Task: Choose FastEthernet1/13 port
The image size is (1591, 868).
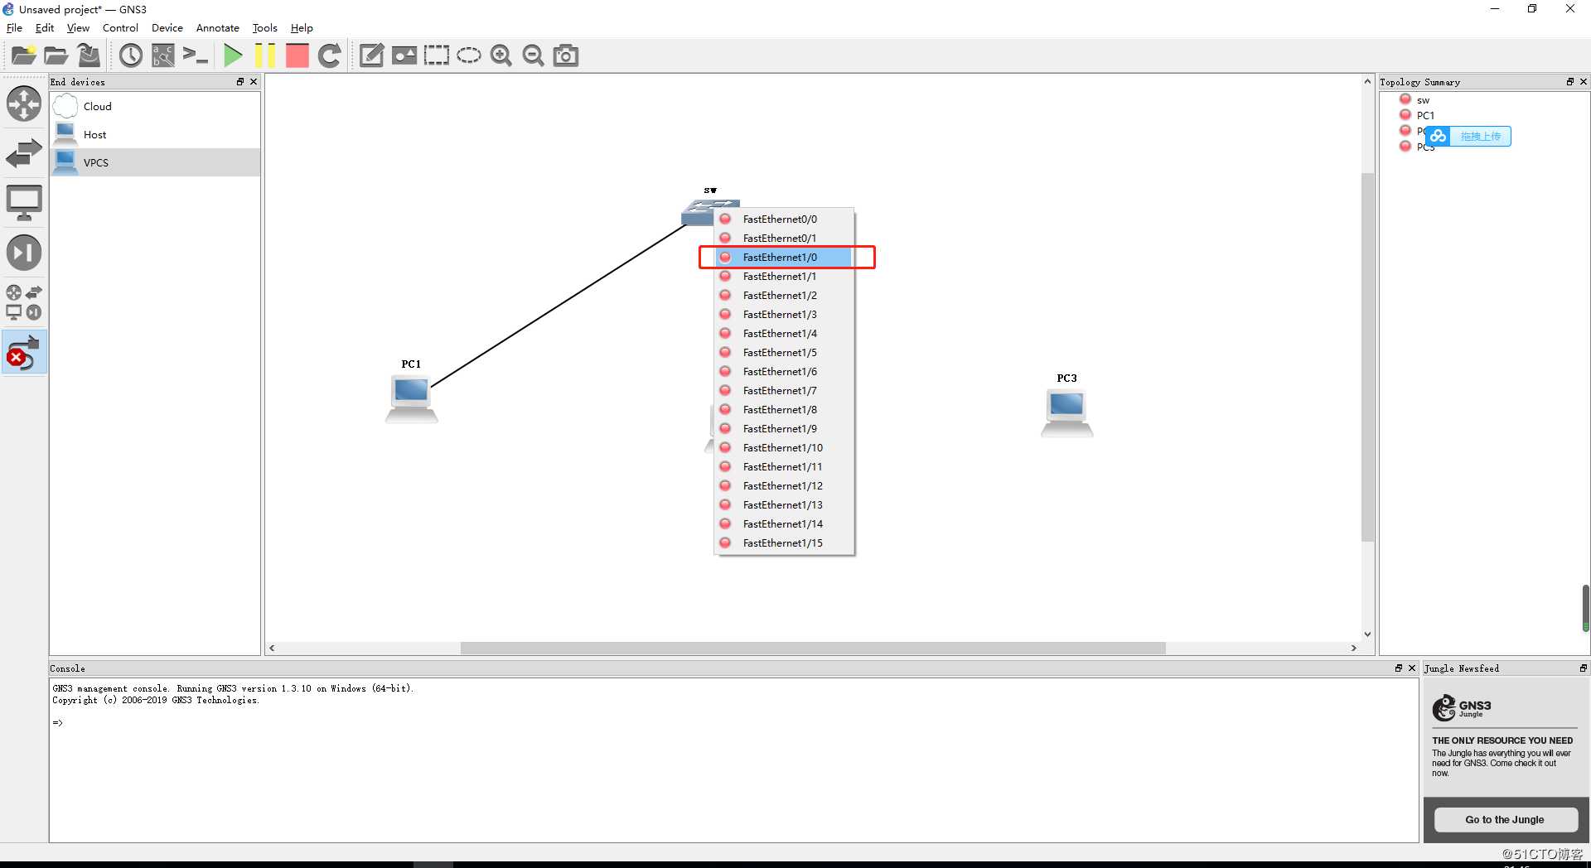Action: [x=784, y=504]
